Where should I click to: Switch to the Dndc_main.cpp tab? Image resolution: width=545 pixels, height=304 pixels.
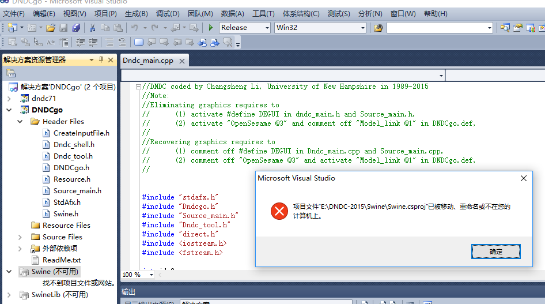148,61
